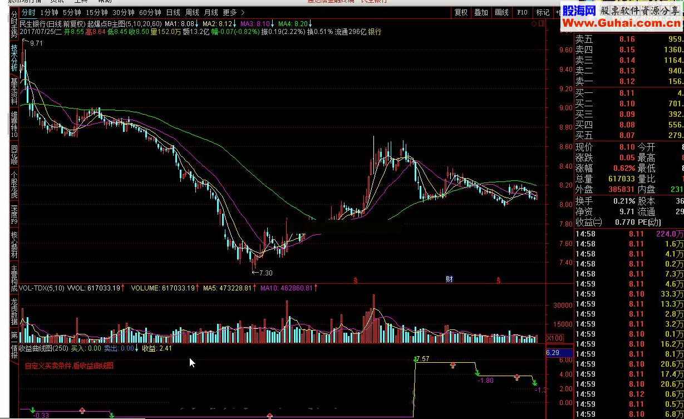
Task: Click the 收益曲线图(250) indicator label
Action: 43,348
